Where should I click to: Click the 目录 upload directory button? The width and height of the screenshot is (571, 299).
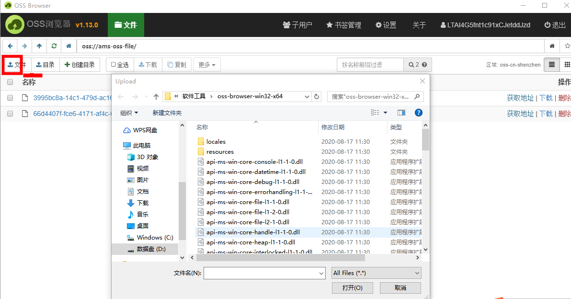coord(46,65)
